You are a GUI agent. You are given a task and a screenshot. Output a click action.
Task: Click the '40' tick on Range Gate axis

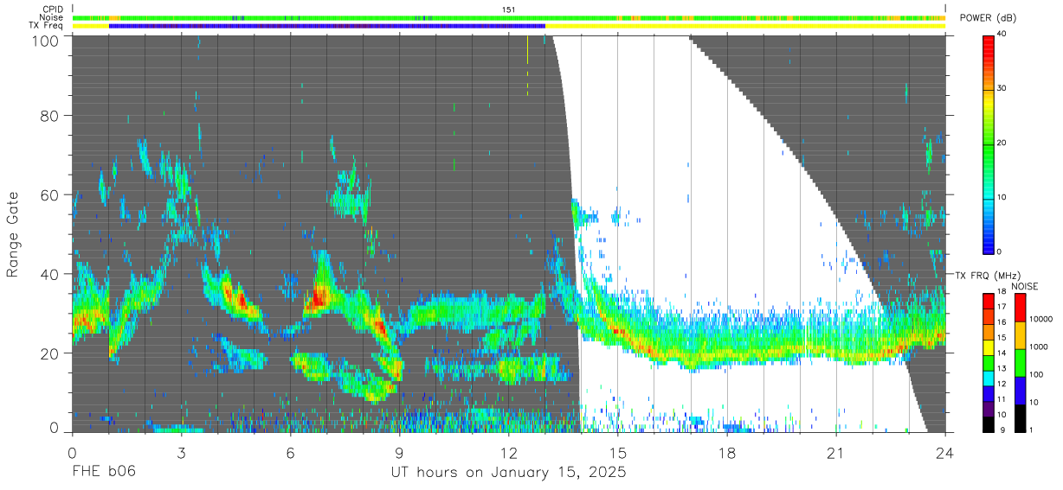click(50, 274)
